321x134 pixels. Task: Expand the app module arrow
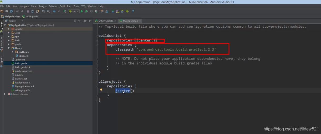[9, 37]
